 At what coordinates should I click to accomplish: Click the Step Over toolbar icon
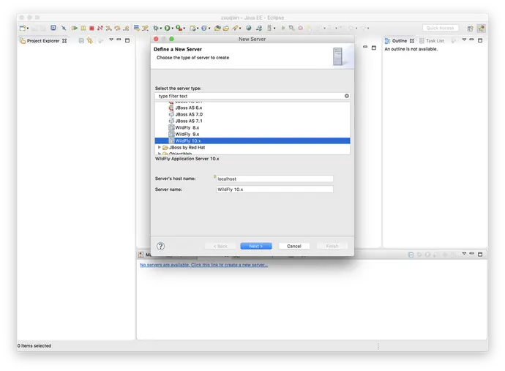click(117, 28)
